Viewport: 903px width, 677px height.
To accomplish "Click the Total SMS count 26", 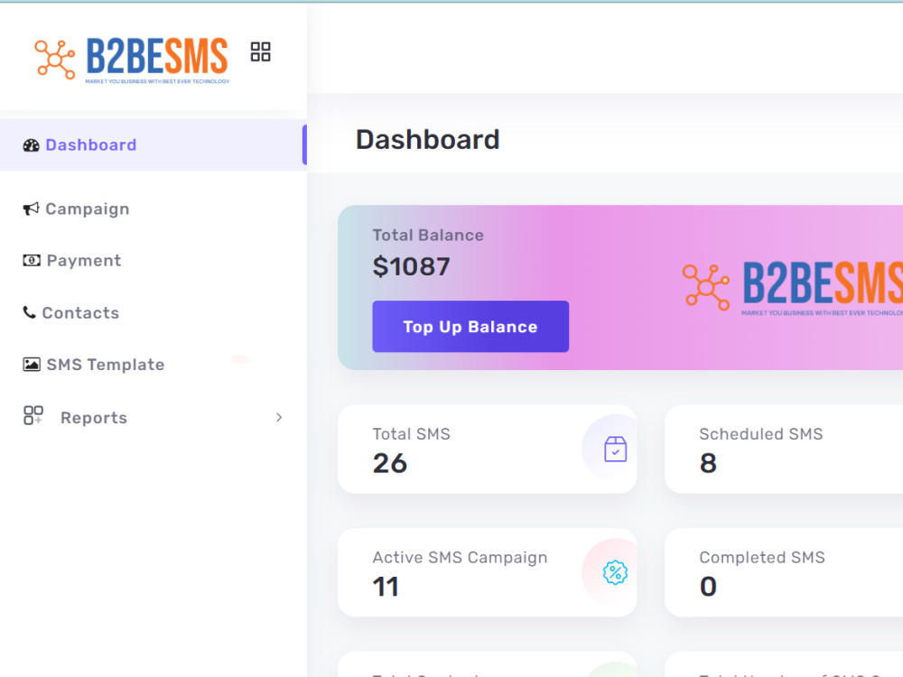I will point(390,463).
